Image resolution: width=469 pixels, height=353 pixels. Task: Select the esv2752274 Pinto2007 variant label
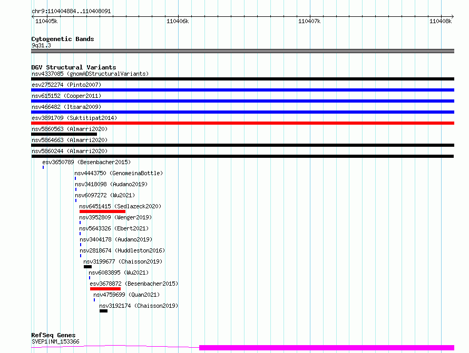coord(66,85)
